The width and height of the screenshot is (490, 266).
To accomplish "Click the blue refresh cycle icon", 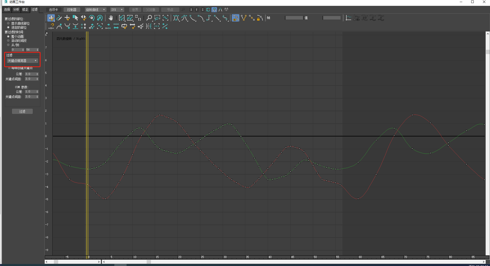I will click(x=208, y=10).
